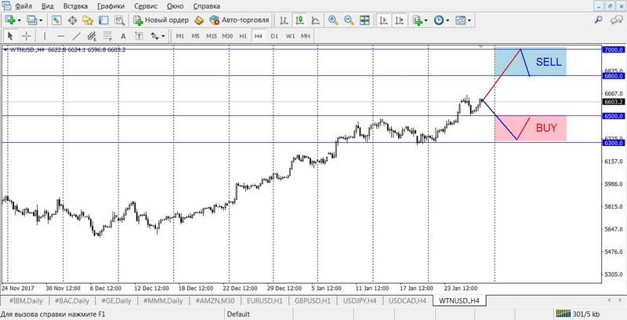Select the Crosshair cursor tool
This screenshot has height=320, width=627.
[26, 36]
